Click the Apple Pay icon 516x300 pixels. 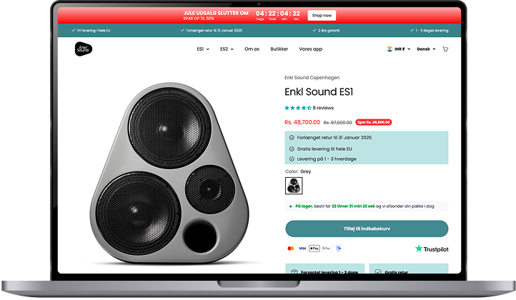(314, 249)
